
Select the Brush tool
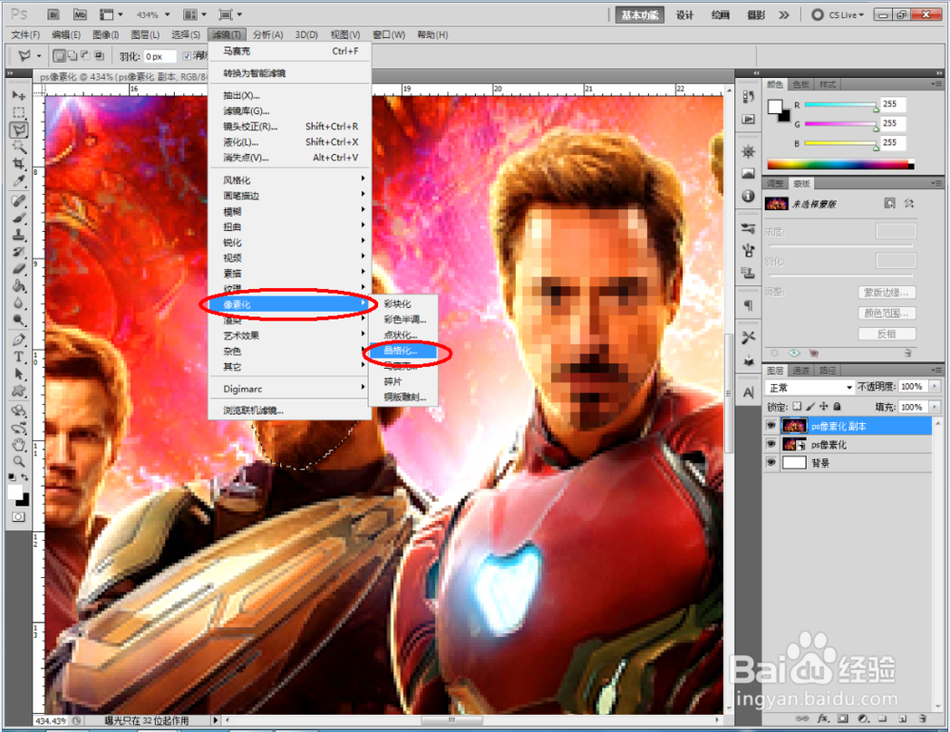coord(19,217)
